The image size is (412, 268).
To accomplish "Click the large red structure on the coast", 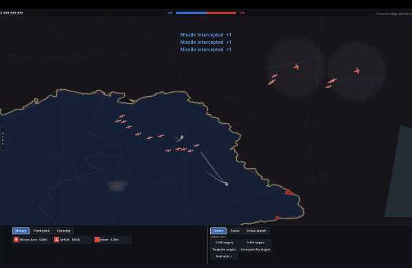I will coord(289,192).
